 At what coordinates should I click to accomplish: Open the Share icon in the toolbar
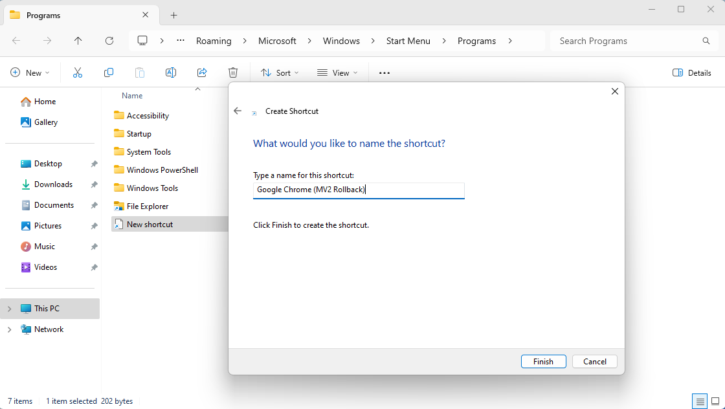click(x=202, y=72)
